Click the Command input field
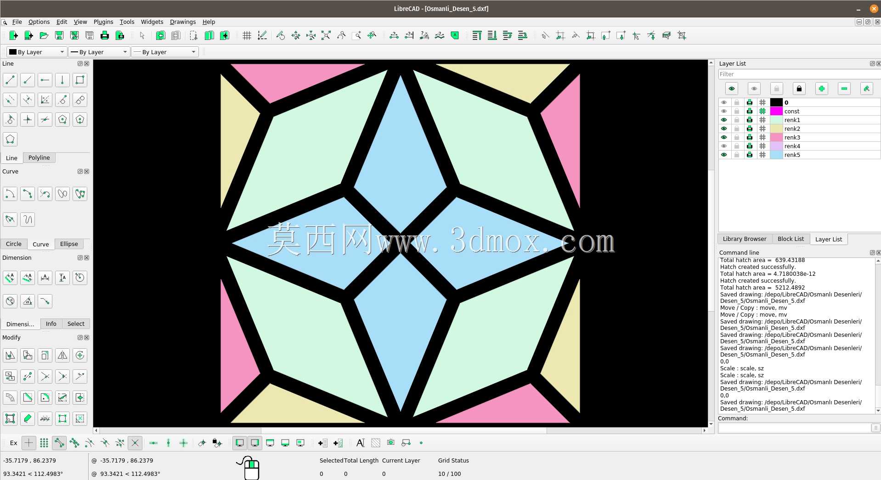 795,428
